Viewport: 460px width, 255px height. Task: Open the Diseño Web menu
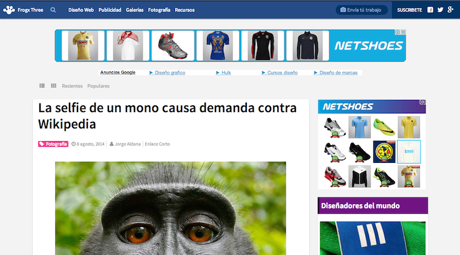[x=80, y=10]
